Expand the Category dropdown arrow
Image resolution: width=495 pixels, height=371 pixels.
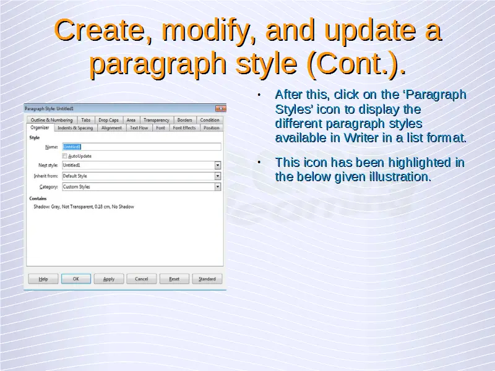(218, 187)
